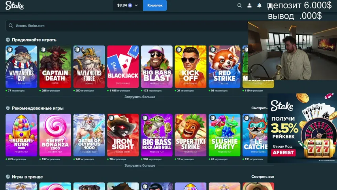This screenshot has height=190, width=337.
Task: Click the Рекомендованные игры gear icon
Action: click(8, 108)
